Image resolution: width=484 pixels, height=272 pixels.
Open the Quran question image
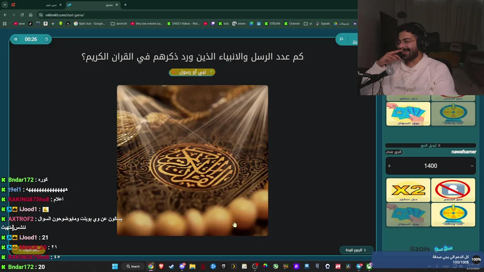[x=192, y=161]
